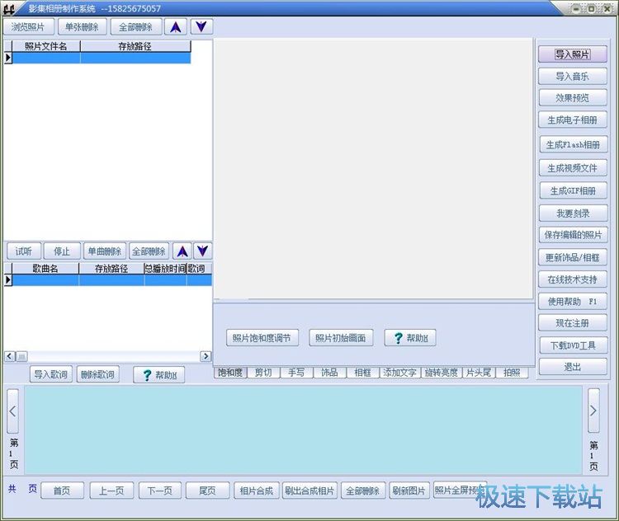Click 生成GIF相册 button
619x521 pixels.
(574, 190)
